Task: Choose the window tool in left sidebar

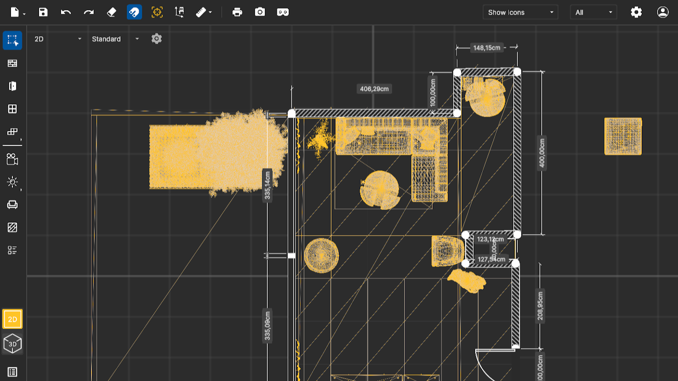Action: (x=12, y=109)
